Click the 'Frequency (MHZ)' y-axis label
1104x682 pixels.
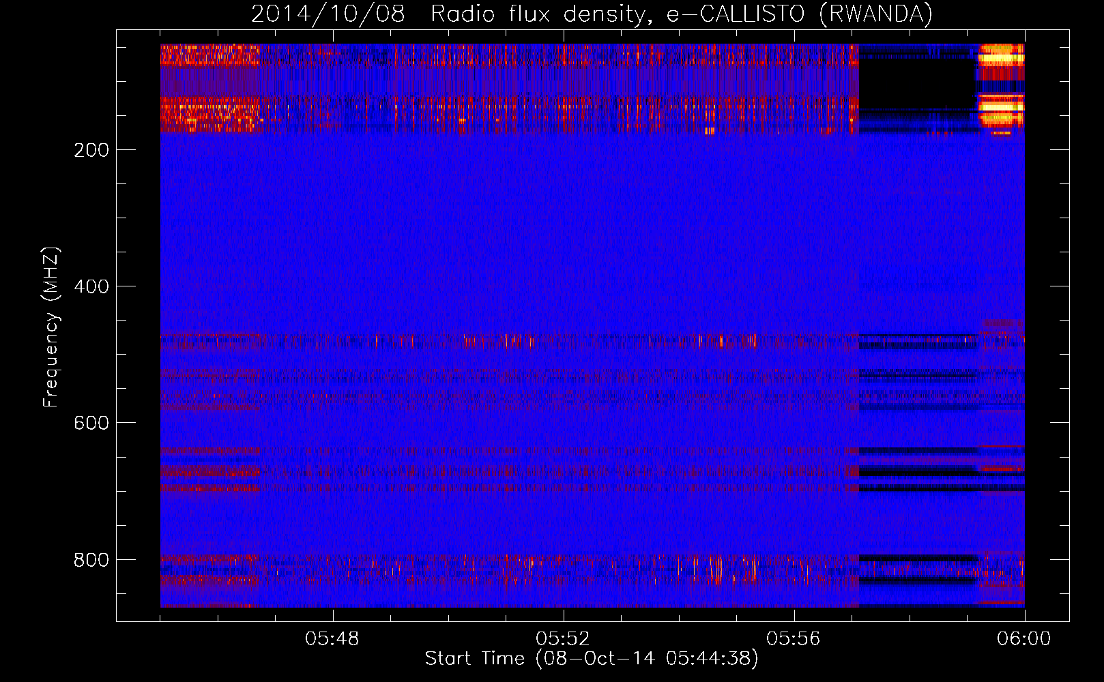(51, 327)
